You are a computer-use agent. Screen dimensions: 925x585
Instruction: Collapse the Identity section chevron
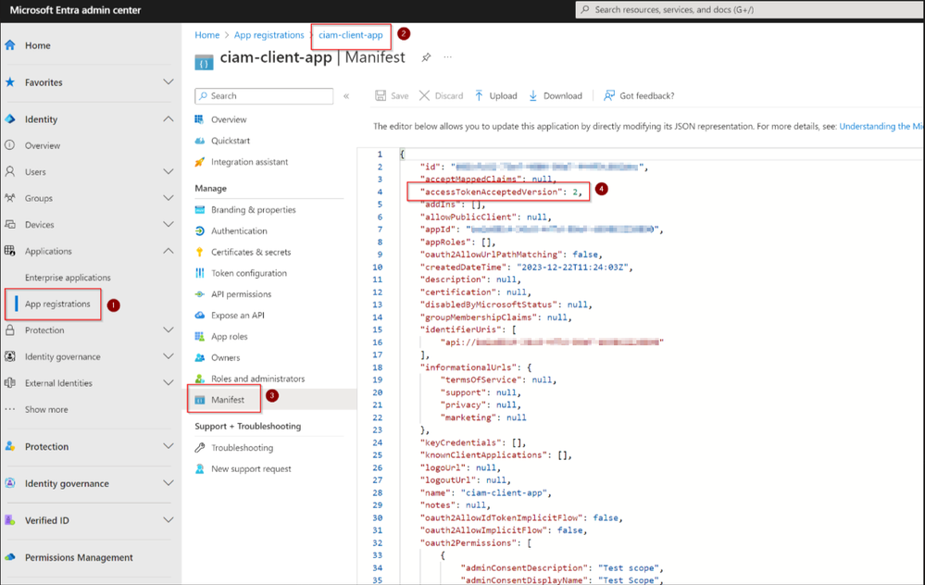tap(169, 119)
